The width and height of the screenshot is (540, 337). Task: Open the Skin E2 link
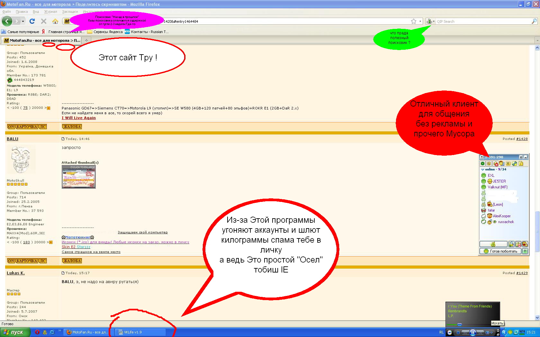68,247
